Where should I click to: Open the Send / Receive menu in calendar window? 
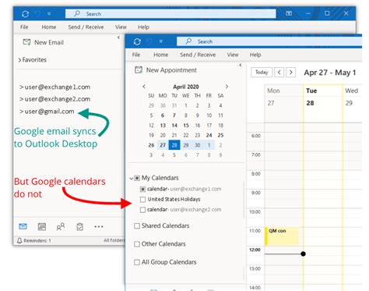(x=198, y=55)
